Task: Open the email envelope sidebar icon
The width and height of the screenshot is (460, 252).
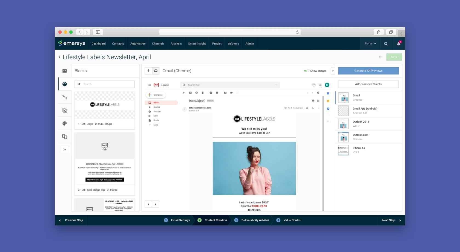Action: 65,71
